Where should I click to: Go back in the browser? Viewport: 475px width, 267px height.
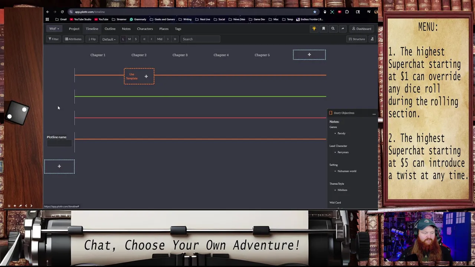point(47,12)
